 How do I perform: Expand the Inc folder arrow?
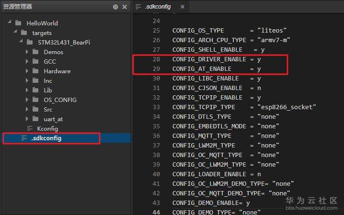(x=27, y=80)
